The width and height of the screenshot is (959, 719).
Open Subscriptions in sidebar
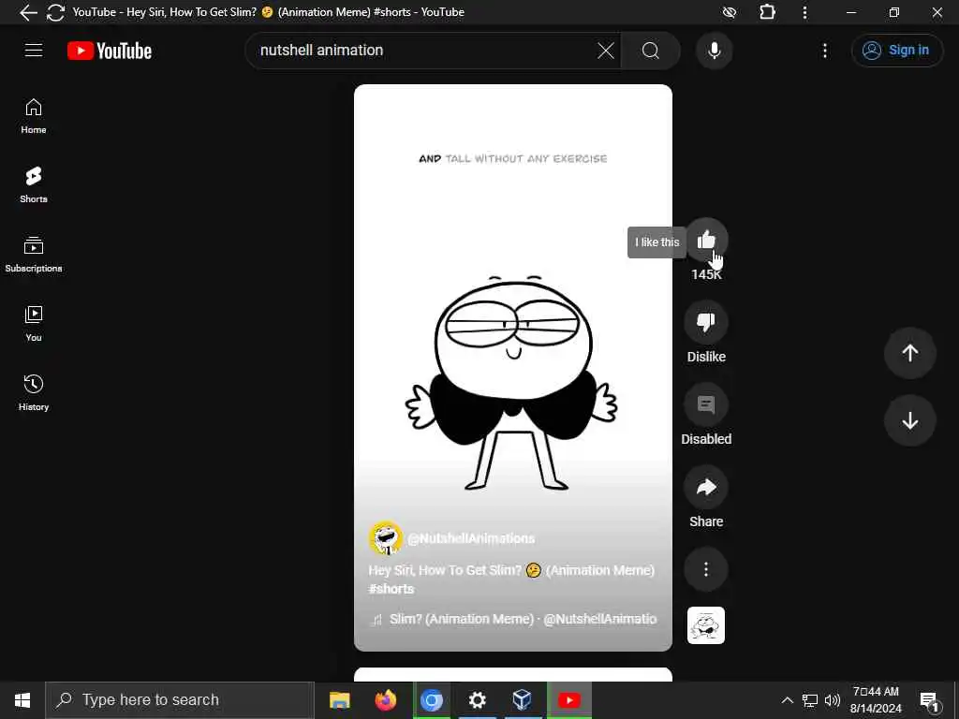tap(34, 255)
